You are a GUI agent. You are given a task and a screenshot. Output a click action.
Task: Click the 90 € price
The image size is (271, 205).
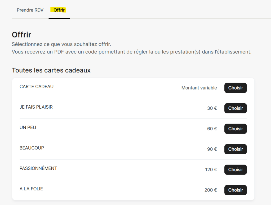(212, 149)
